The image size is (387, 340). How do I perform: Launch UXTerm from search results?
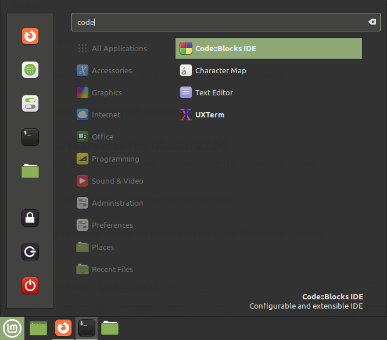268,115
